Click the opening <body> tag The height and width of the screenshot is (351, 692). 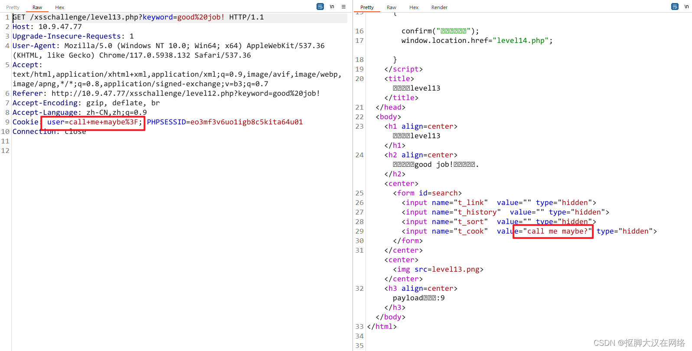point(388,117)
